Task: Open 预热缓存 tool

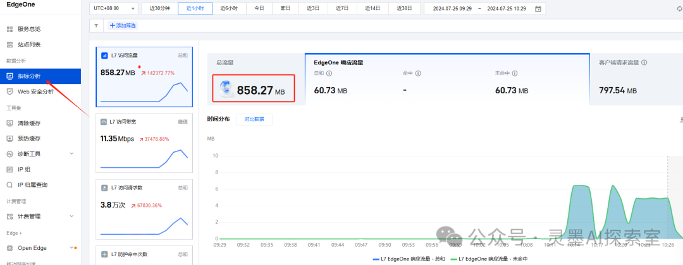Action: click(x=29, y=138)
